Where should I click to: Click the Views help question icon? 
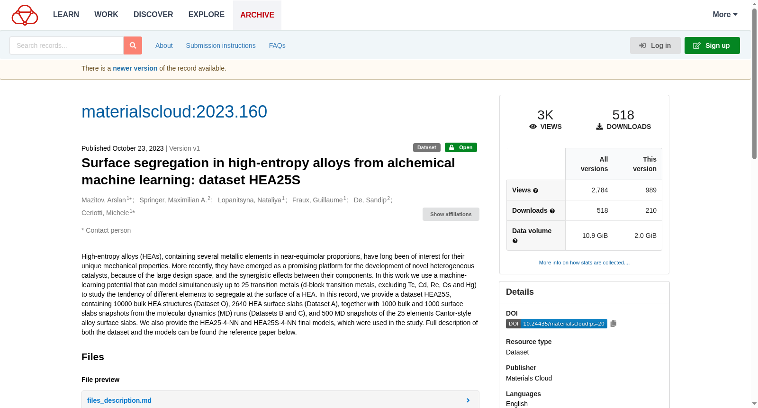(x=535, y=190)
